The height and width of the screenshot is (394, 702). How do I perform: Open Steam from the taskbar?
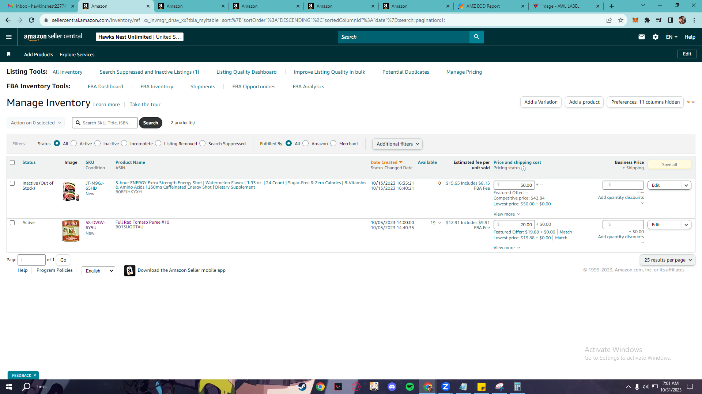tap(302, 387)
